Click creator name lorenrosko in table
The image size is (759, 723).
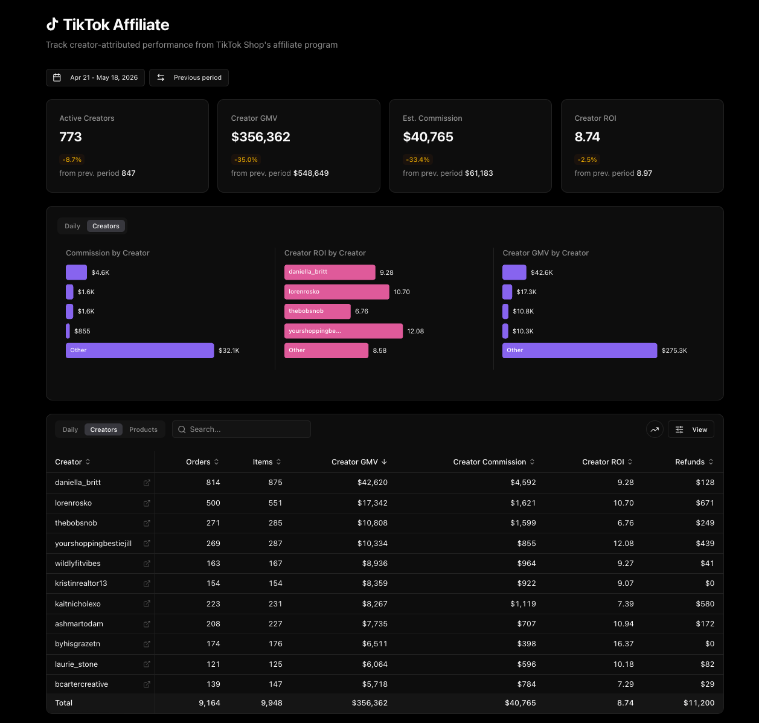point(73,503)
